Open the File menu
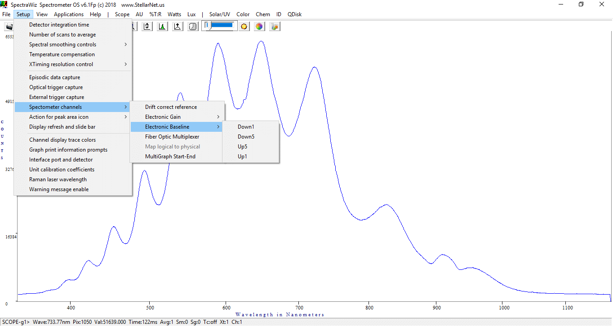 6,14
